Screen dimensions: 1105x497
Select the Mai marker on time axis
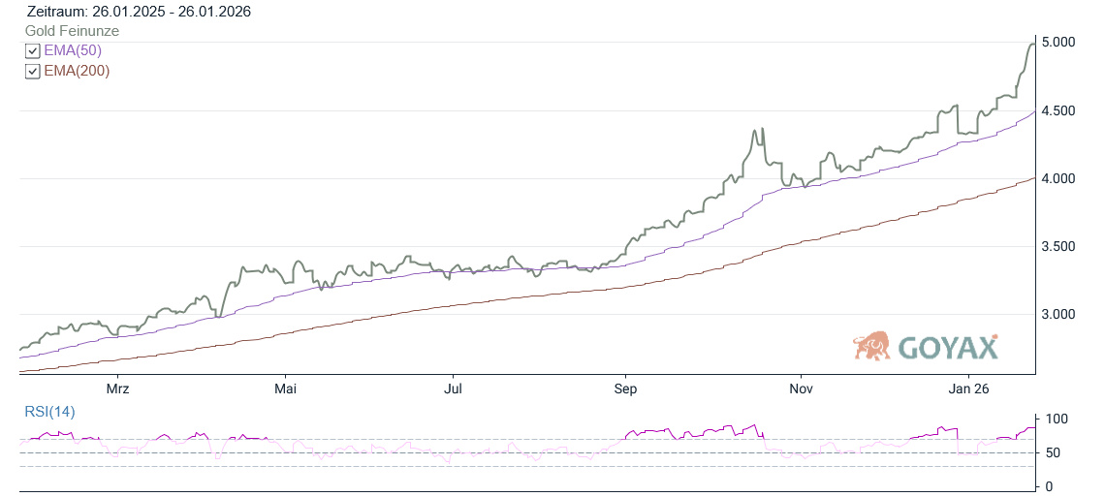click(285, 388)
